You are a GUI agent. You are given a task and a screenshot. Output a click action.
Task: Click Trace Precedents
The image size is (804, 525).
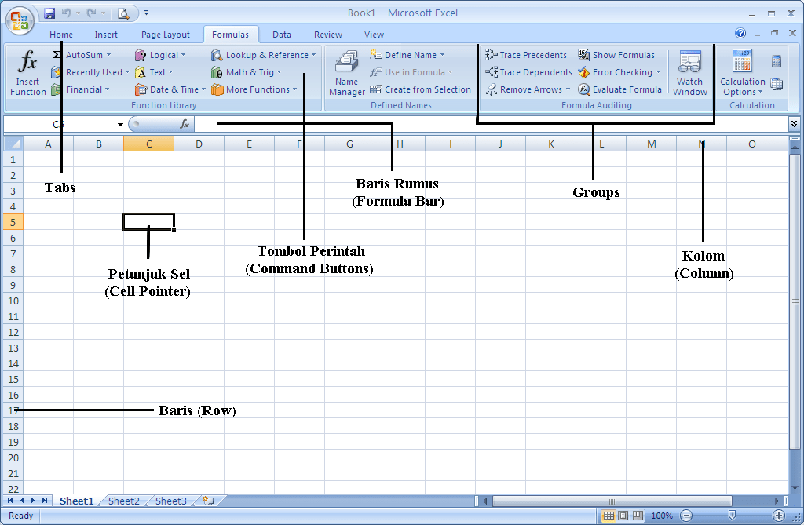pyautogui.click(x=526, y=55)
